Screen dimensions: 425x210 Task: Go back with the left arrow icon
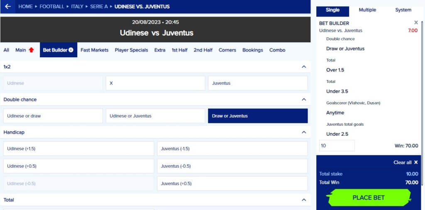pos(8,6)
